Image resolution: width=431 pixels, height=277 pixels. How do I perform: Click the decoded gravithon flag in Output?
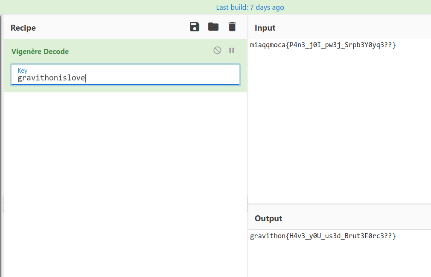pos(323,236)
